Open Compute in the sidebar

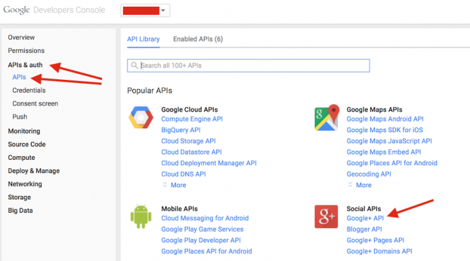click(x=21, y=158)
